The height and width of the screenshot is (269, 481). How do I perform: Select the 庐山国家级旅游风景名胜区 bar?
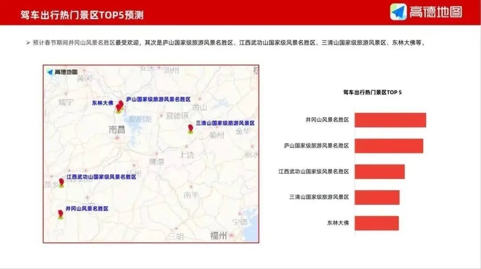click(x=388, y=145)
